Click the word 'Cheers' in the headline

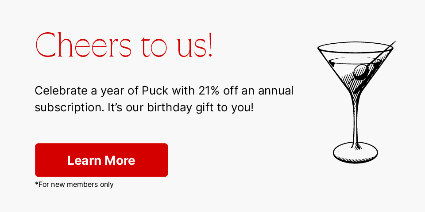tap(84, 45)
